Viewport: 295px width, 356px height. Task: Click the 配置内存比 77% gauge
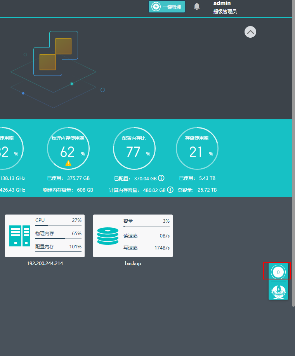coord(134,148)
